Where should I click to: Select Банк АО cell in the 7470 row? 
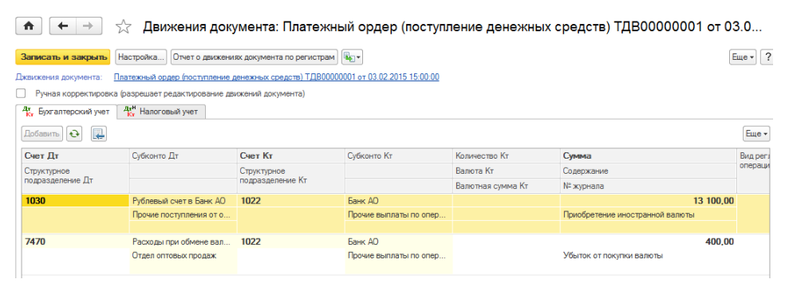(x=398, y=242)
